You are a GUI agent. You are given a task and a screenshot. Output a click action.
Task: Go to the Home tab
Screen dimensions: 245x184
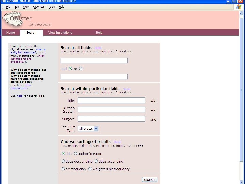(11, 33)
